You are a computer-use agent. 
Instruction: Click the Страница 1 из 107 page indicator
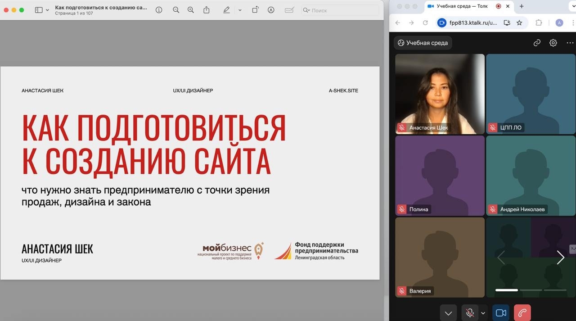click(x=74, y=14)
